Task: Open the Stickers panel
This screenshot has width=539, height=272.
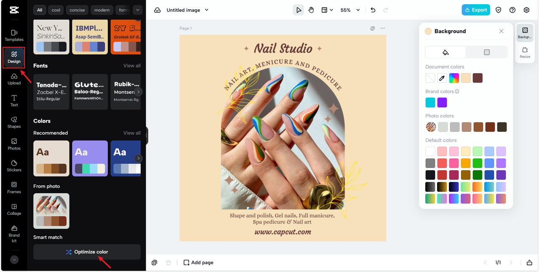Action: 14,166
